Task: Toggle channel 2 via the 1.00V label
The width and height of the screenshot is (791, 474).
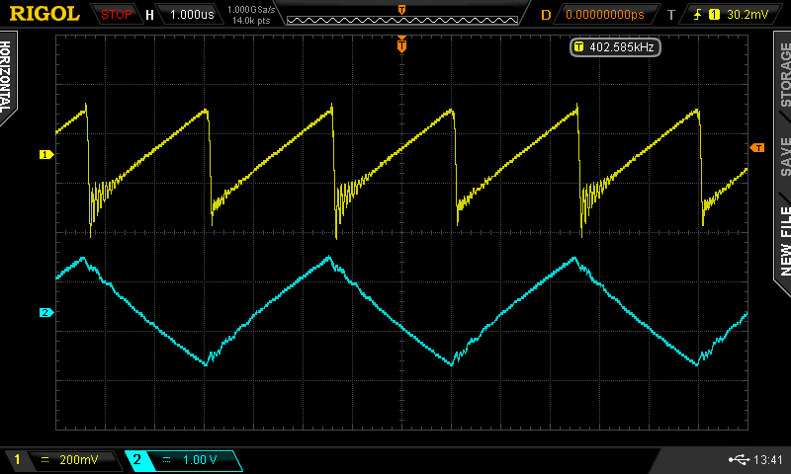Action: point(193,460)
